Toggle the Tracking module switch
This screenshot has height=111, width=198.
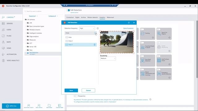142,29
